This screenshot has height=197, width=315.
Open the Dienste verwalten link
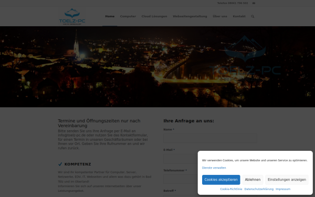(214, 168)
